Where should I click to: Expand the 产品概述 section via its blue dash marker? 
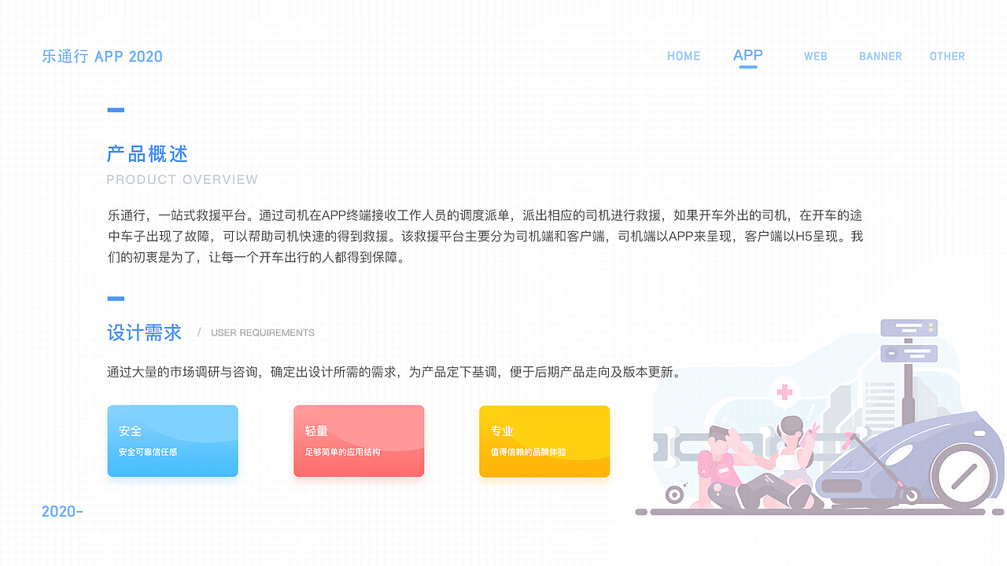tap(115, 109)
